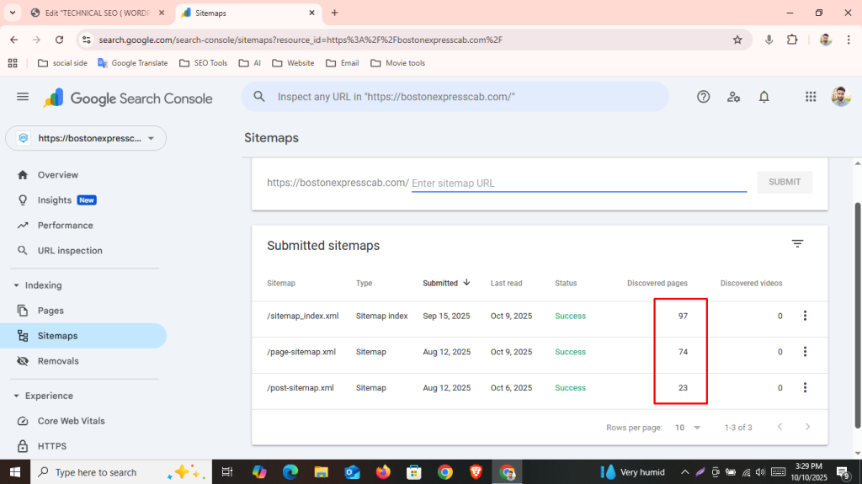The width and height of the screenshot is (862, 484).
Task: Click the filter rows icon
Action: click(x=797, y=243)
